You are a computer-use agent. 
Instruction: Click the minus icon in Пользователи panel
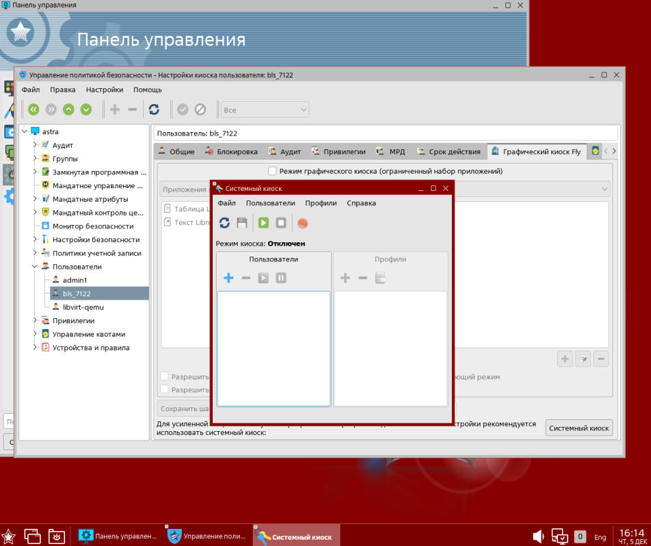[245, 278]
